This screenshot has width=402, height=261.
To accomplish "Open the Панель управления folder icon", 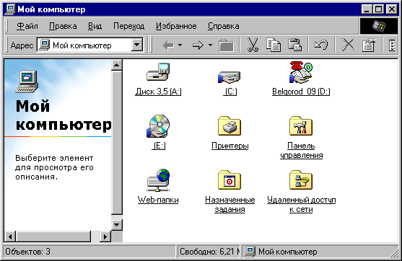I will tap(301, 125).
